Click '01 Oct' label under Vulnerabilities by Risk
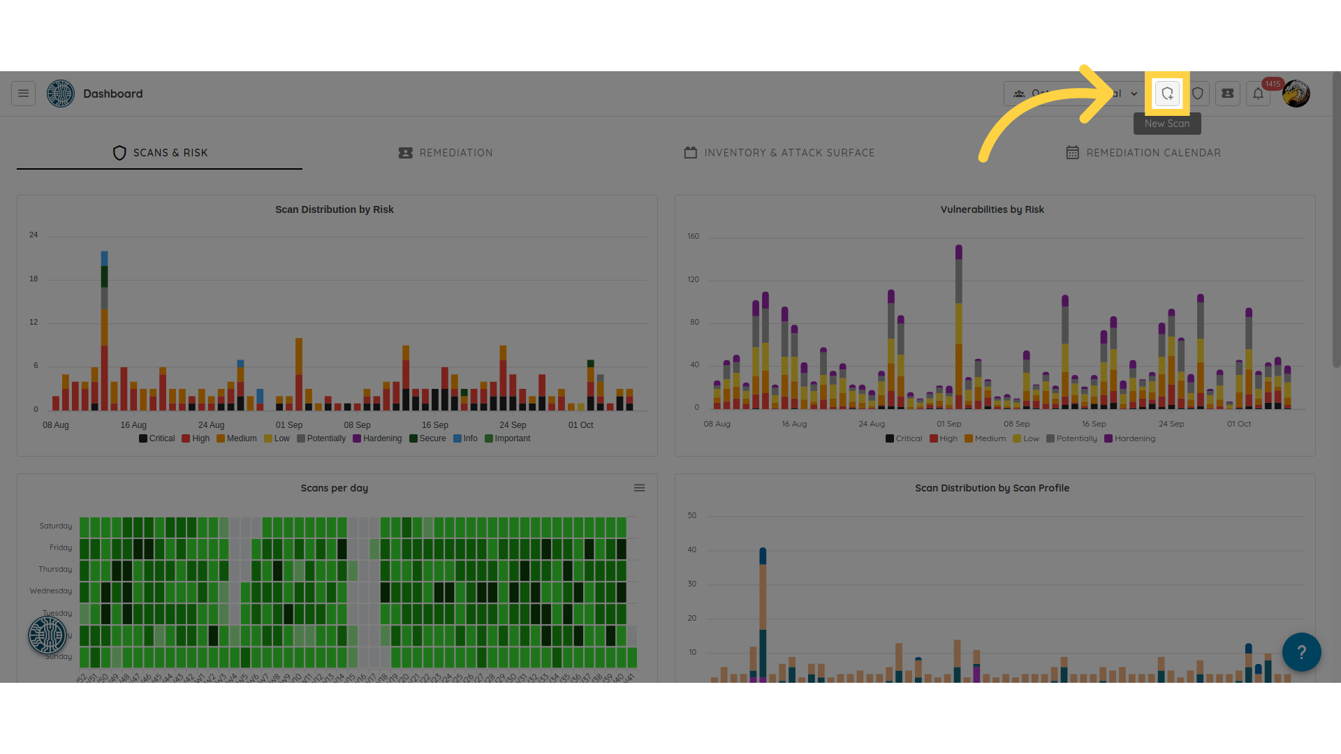 1239,424
